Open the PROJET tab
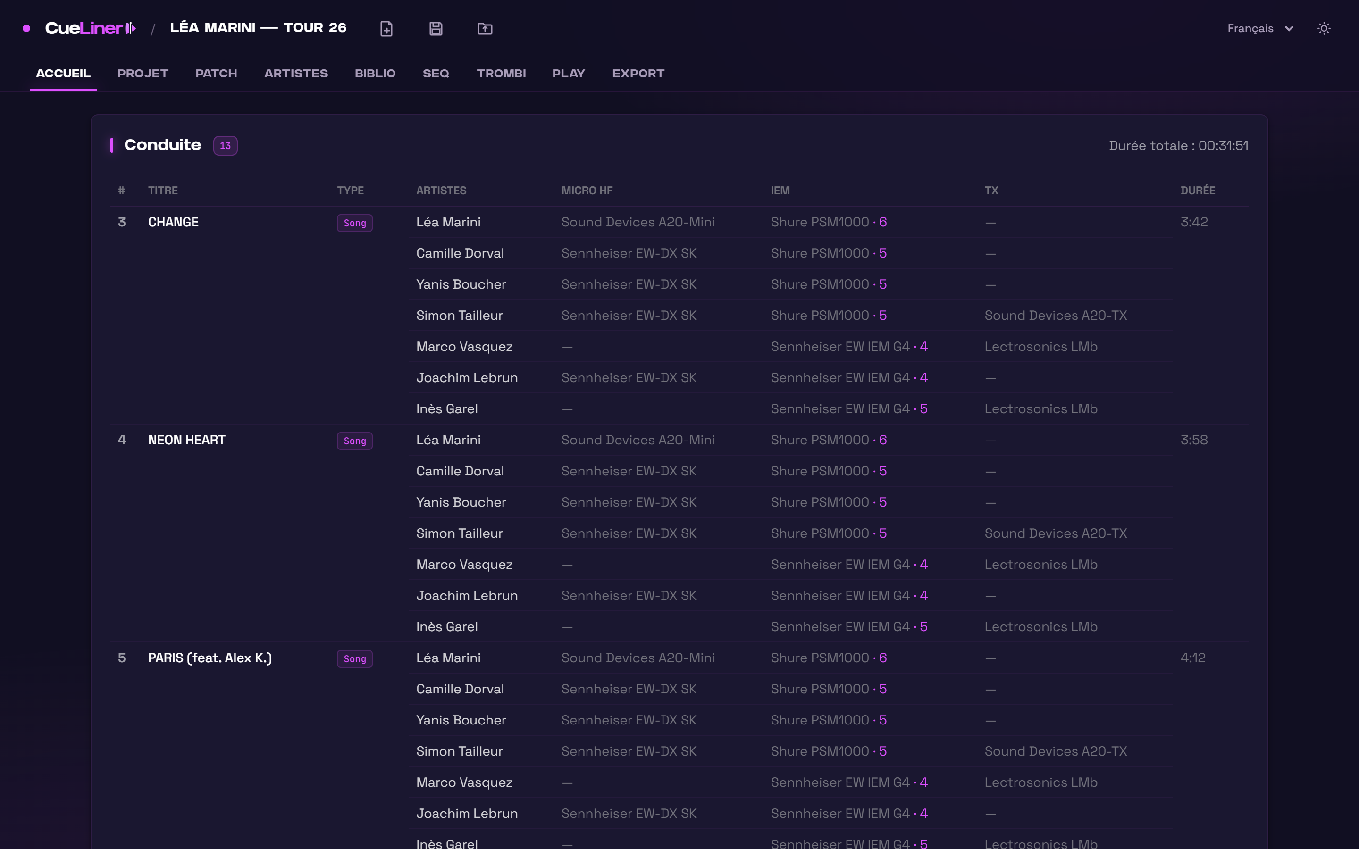The height and width of the screenshot is (849, 1359). [x=143, y=74]
